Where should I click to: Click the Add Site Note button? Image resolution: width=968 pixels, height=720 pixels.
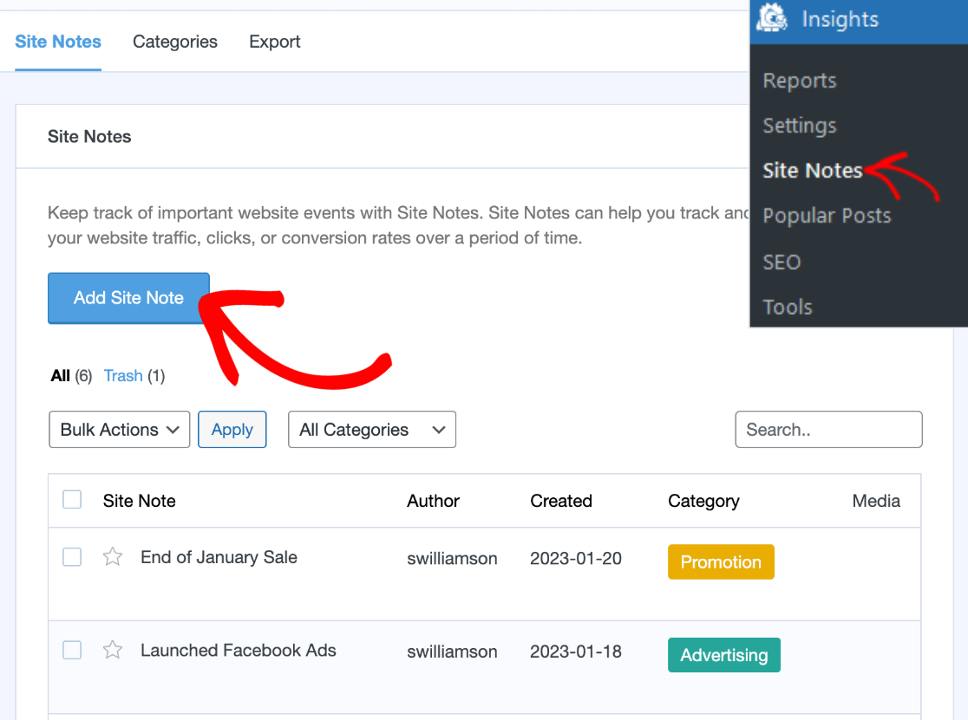pos(128,297)
